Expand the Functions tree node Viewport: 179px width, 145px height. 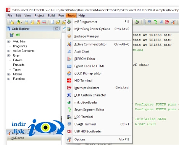coord(8,79)
